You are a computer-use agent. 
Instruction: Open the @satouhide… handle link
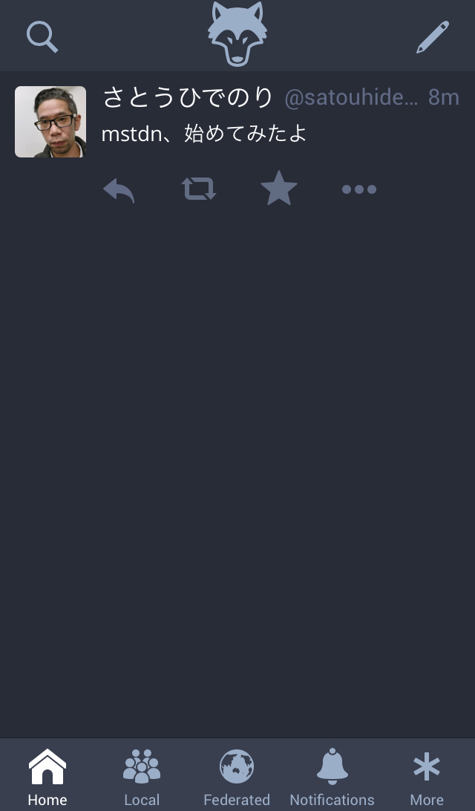click(x=351, y=98)
